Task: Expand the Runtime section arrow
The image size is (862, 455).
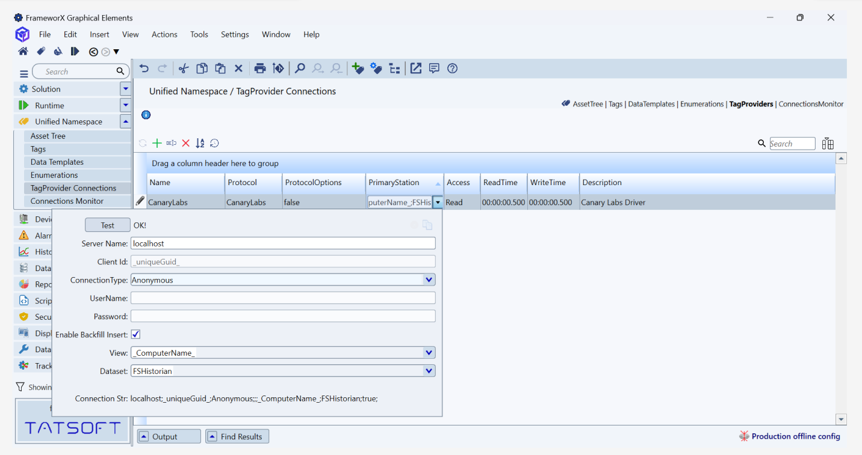Action: [125, 105]
